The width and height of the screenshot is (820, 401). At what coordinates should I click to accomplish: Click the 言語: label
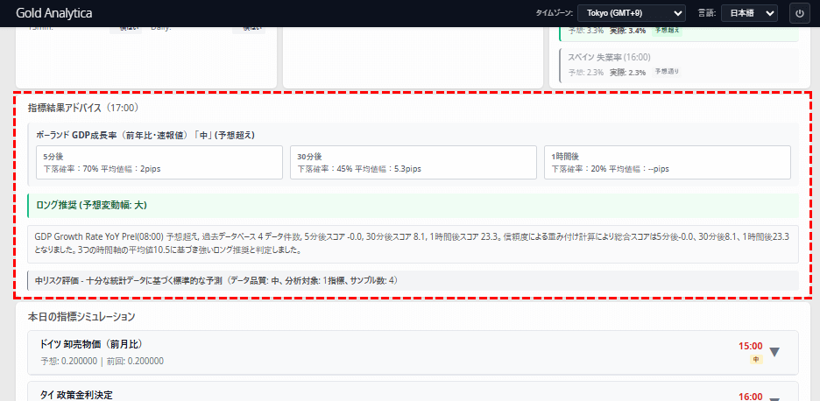click(707, 14)
